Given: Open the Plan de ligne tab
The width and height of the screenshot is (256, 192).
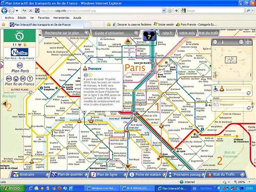Looking at the screenshot, I should pyautogui.click(x=108, y=175).
